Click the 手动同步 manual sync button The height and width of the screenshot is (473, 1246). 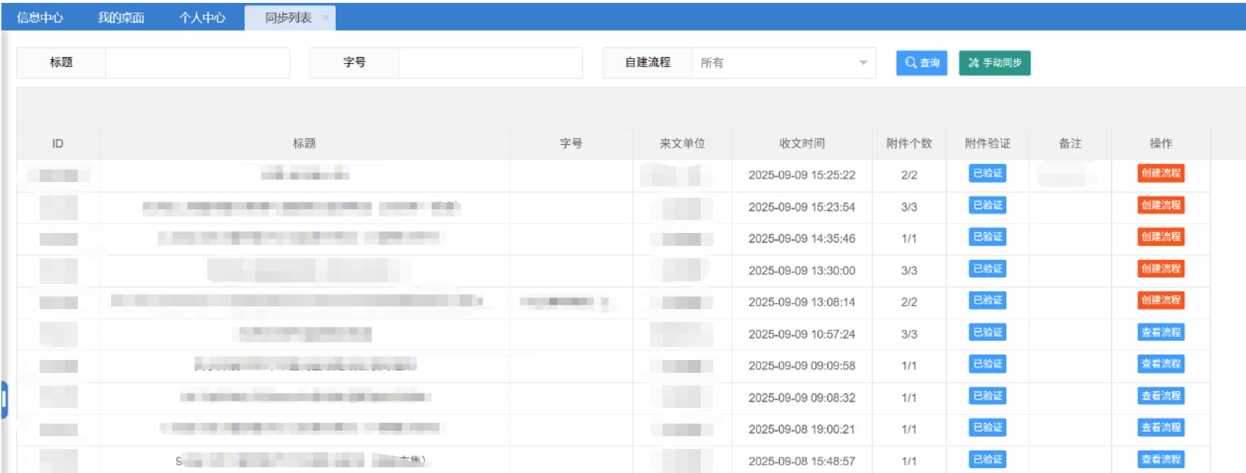click(994, 63)
